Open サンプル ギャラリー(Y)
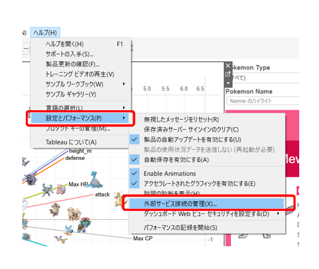Screen dimensions: 319x269 [x=80, y=94]
